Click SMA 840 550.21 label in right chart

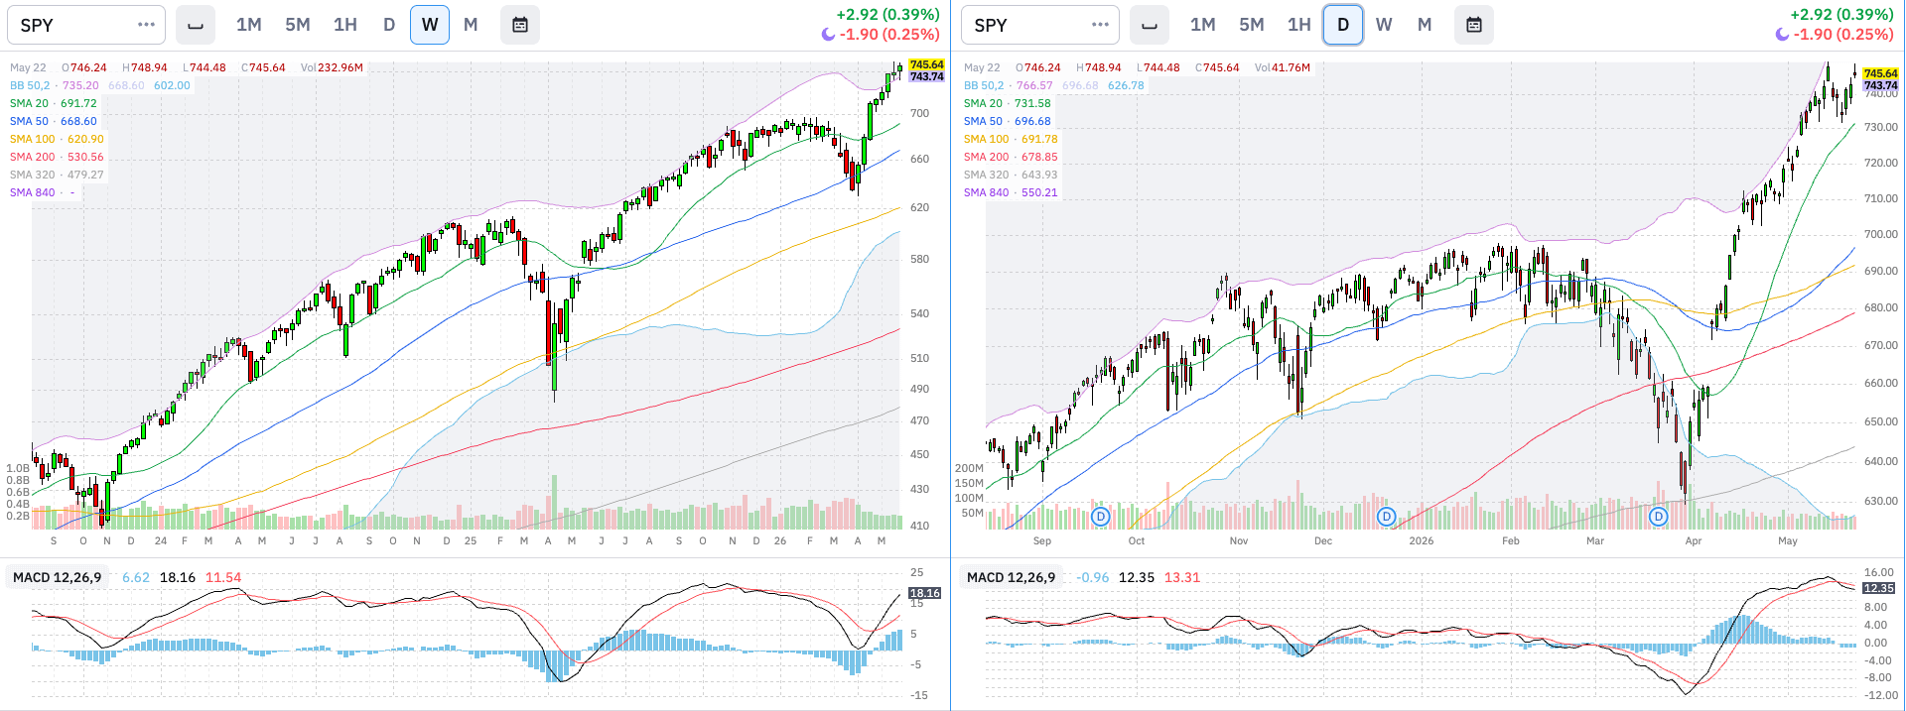click(1011, 192)
